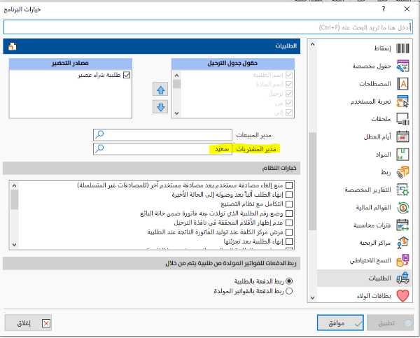Select فترات محاسبية label in category list
Screen dimensions: 420x338
coord(372,225)
